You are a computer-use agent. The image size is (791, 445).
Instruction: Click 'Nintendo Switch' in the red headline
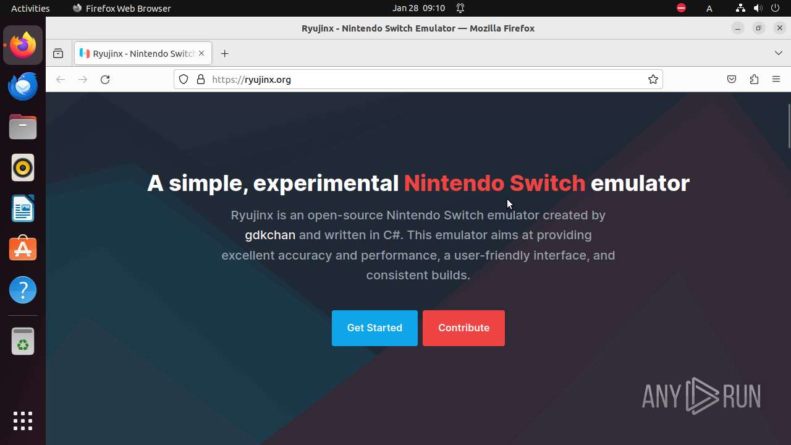pos(494,183)
